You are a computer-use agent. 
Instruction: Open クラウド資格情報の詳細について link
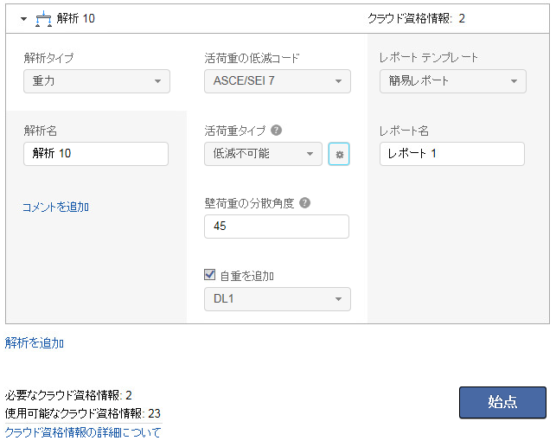point(83,431)
